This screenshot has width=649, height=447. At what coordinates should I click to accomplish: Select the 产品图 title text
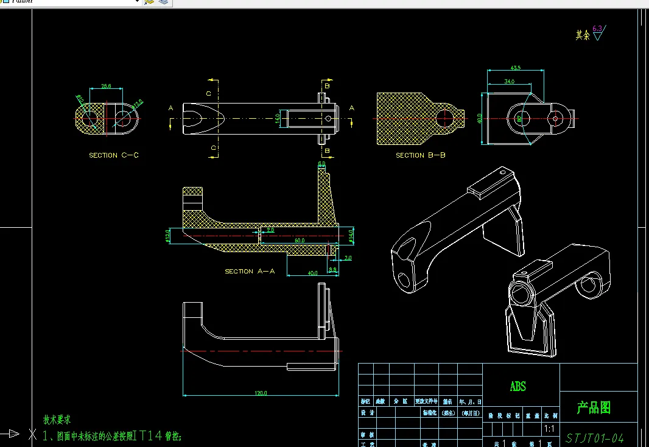(594, 408)
